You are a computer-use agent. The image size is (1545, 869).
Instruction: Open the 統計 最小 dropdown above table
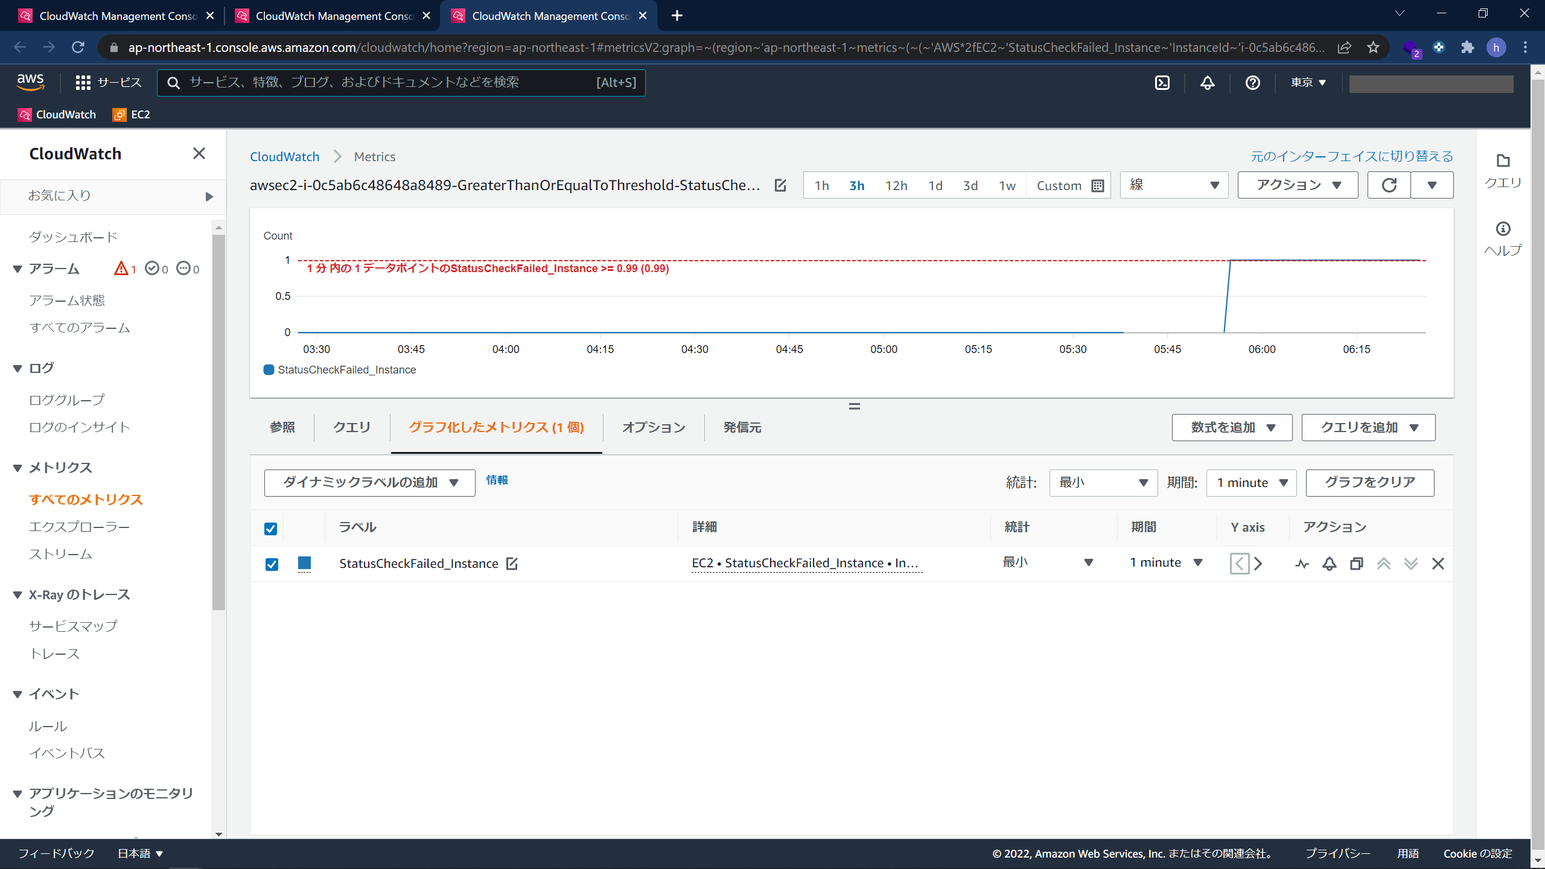1103,483
